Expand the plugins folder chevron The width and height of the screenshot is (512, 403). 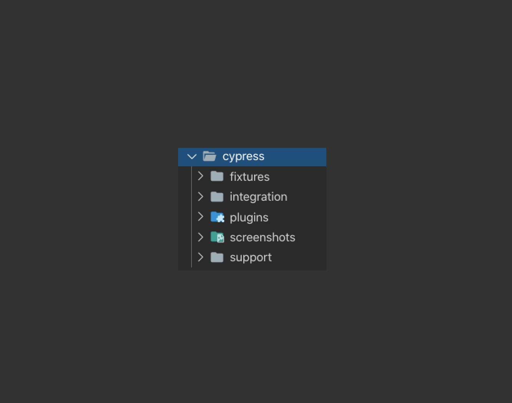tap(200, 217)
